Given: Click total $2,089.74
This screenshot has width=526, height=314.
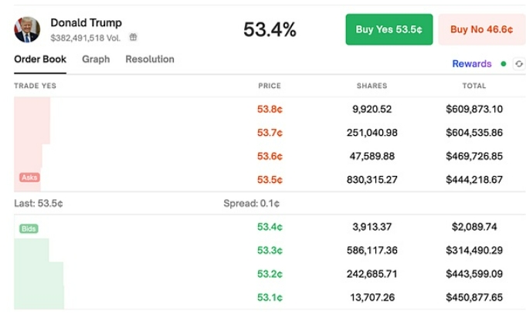Looking at the screenshot, I should tap(474, 227).
